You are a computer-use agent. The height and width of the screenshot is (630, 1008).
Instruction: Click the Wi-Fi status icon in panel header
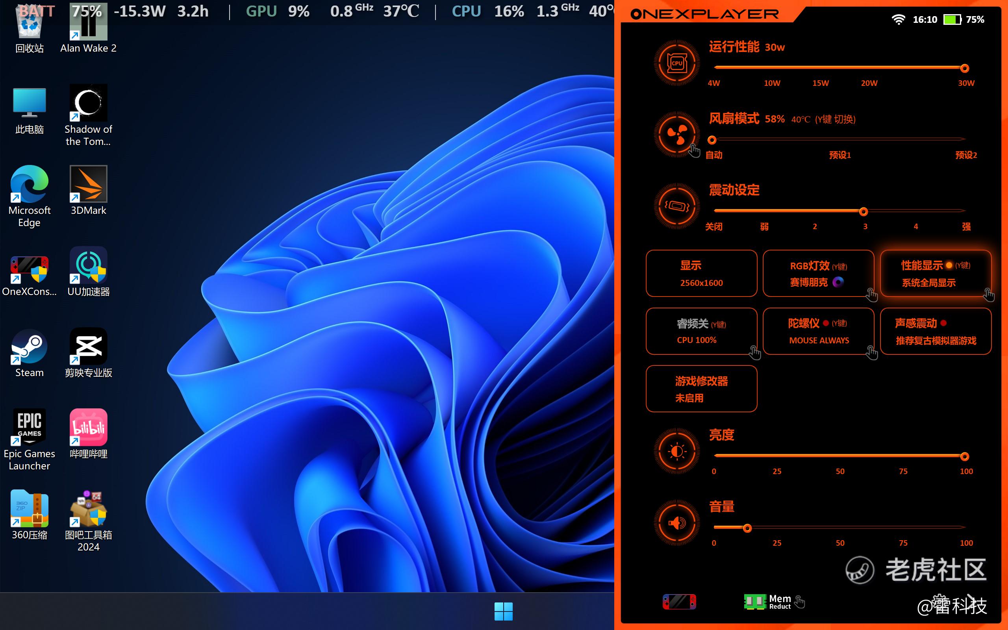[899, 20]
